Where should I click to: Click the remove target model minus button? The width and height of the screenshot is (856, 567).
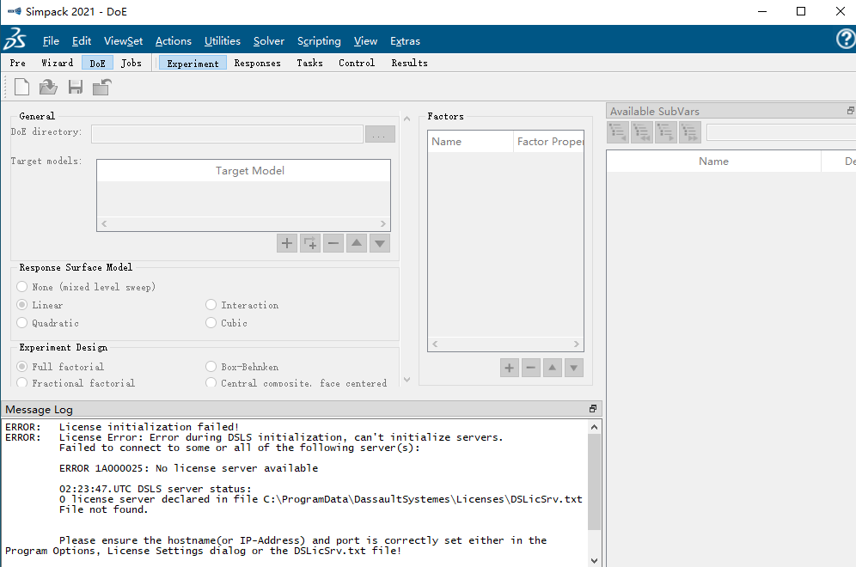333,243
